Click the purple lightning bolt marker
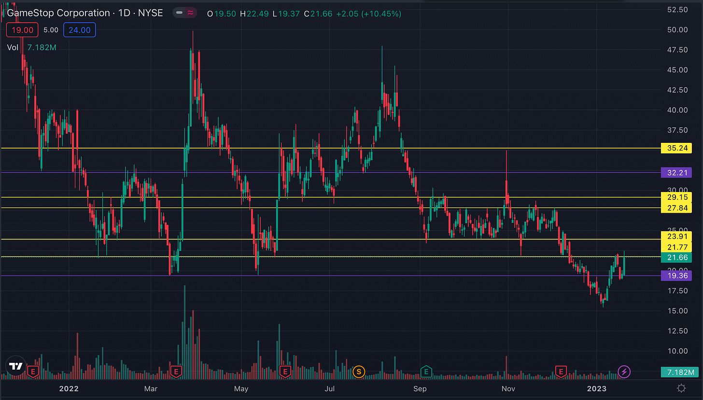Viewport: 703px width, 400px height. coord(625,372)
